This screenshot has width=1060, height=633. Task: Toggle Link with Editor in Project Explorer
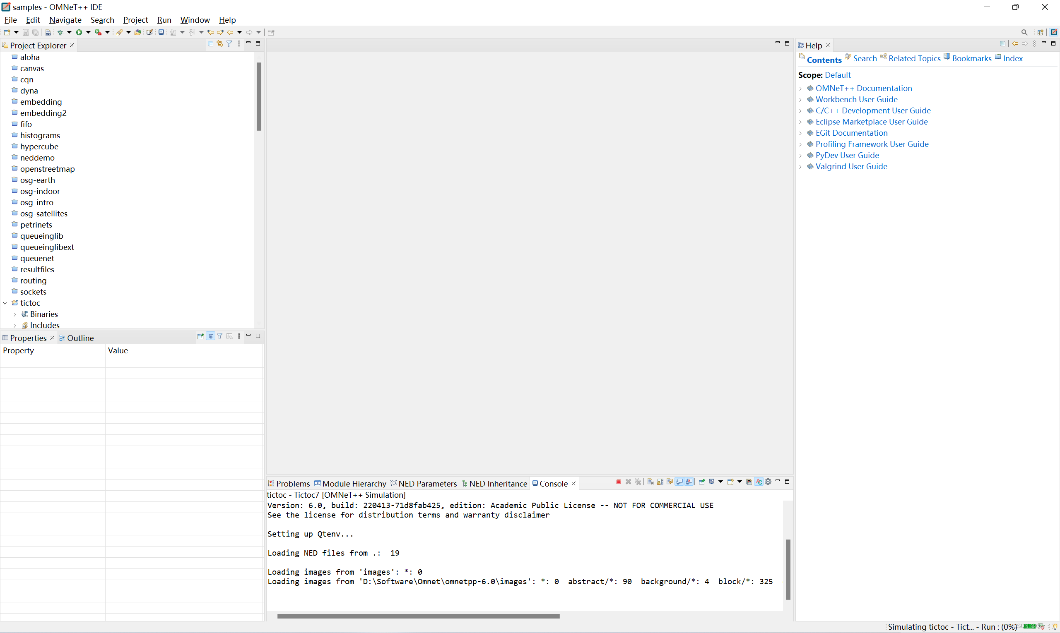220,43
